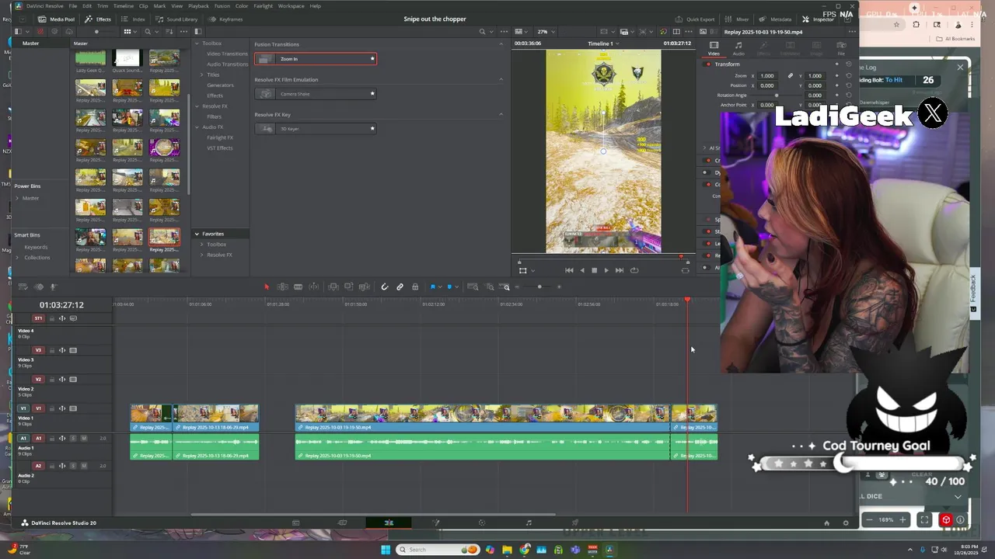Toggle Loop playback in the viewer

634,270
